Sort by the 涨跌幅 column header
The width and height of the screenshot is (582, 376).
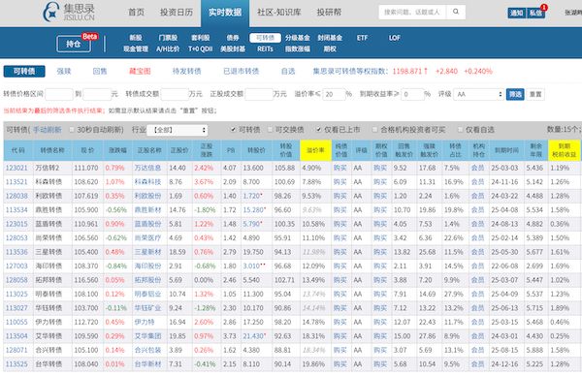(x=117, y=150)
